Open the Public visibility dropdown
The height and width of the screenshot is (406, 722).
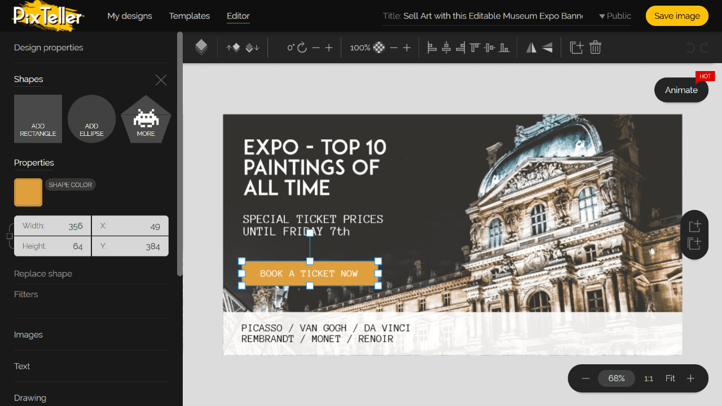[x=615, y=16]
